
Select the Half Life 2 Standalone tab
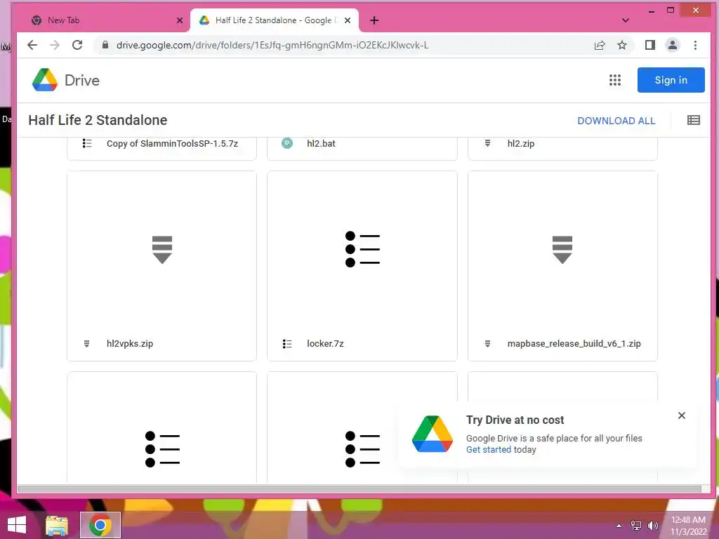275,20
